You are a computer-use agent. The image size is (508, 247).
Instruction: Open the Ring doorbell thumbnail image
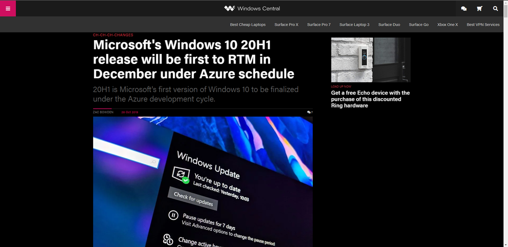pos(371,60)
